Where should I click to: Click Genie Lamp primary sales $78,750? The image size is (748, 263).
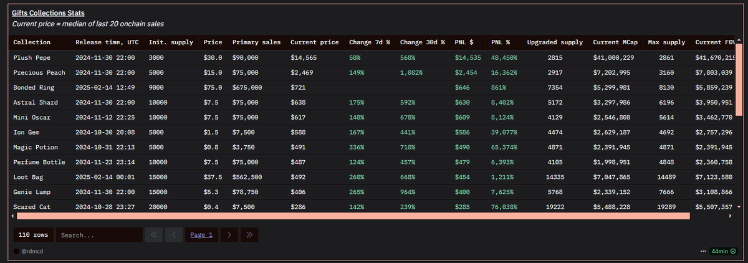[246, 192]
